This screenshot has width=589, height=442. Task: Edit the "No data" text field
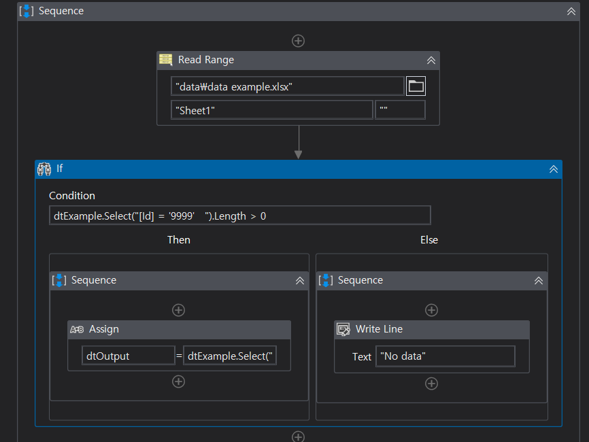445,356
